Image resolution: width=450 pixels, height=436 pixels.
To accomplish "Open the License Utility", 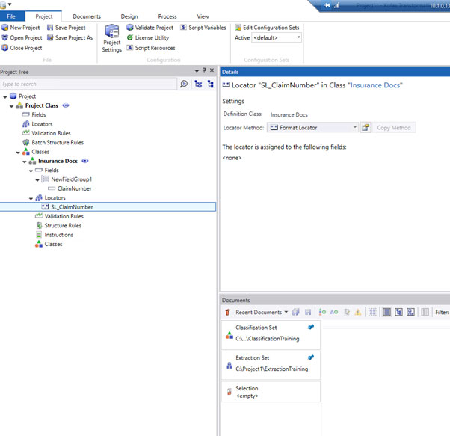I will click(x=130, y=37).
